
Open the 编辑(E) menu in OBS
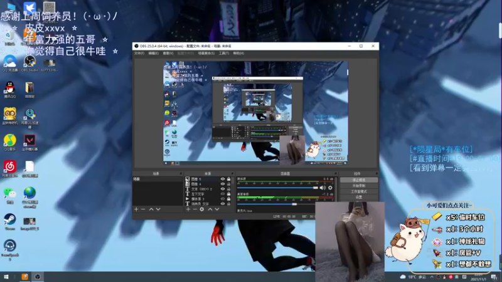(x=153, y=53)
